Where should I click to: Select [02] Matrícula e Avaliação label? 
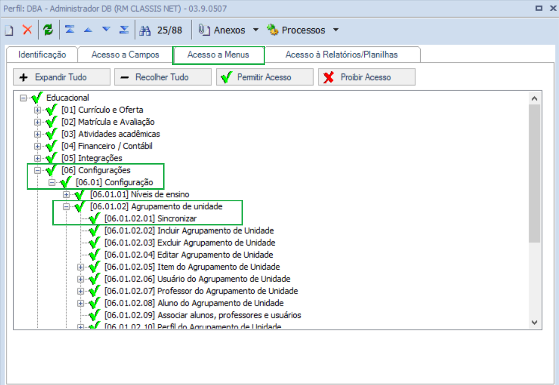click(108, 122)
